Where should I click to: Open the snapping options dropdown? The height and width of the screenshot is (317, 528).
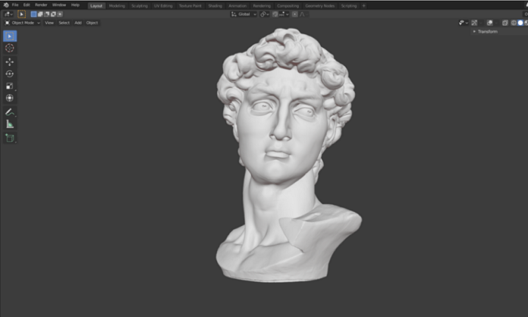284,14
